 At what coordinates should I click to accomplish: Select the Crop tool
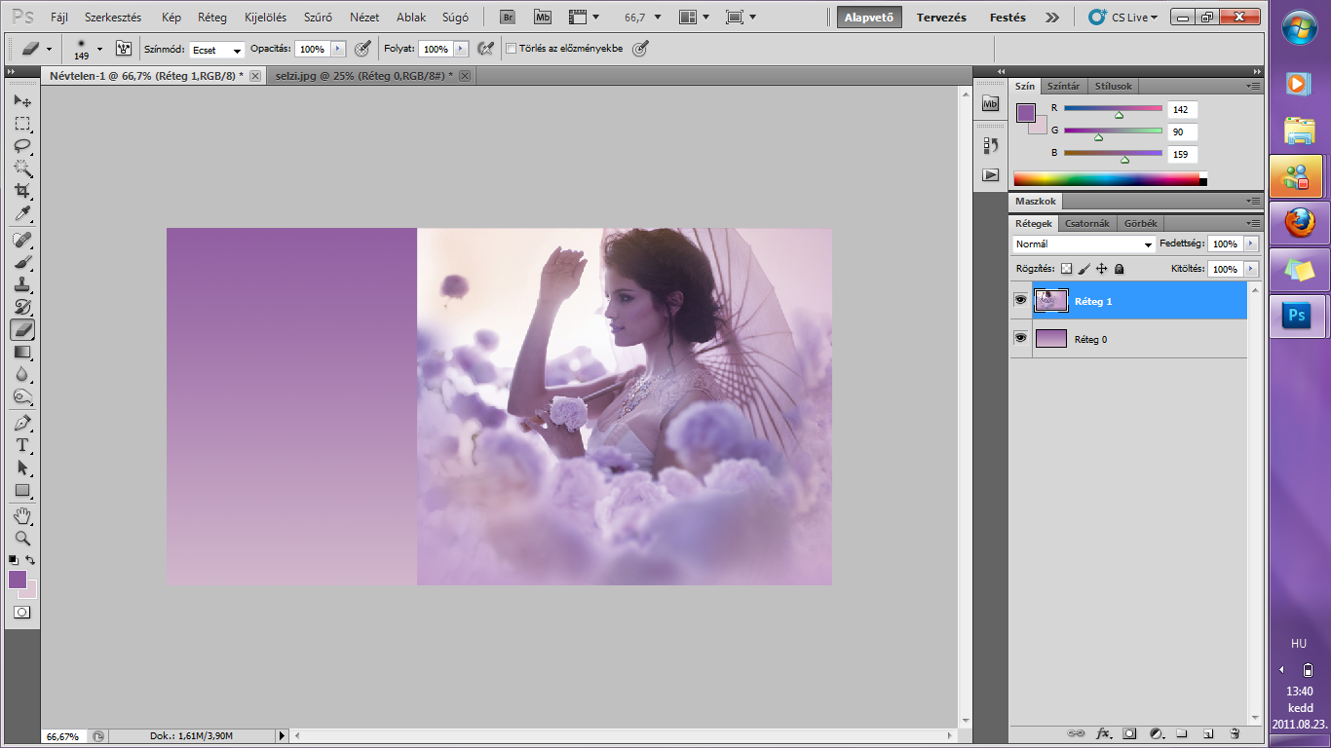point(21,191)
